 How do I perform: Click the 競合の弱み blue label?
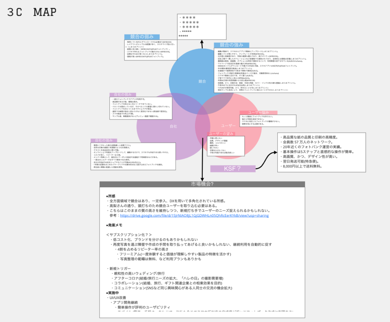(x=142, y=37)
